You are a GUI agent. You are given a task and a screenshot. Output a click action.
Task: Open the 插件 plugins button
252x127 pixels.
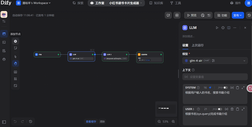pyautogui.click(x=235, y=3)
